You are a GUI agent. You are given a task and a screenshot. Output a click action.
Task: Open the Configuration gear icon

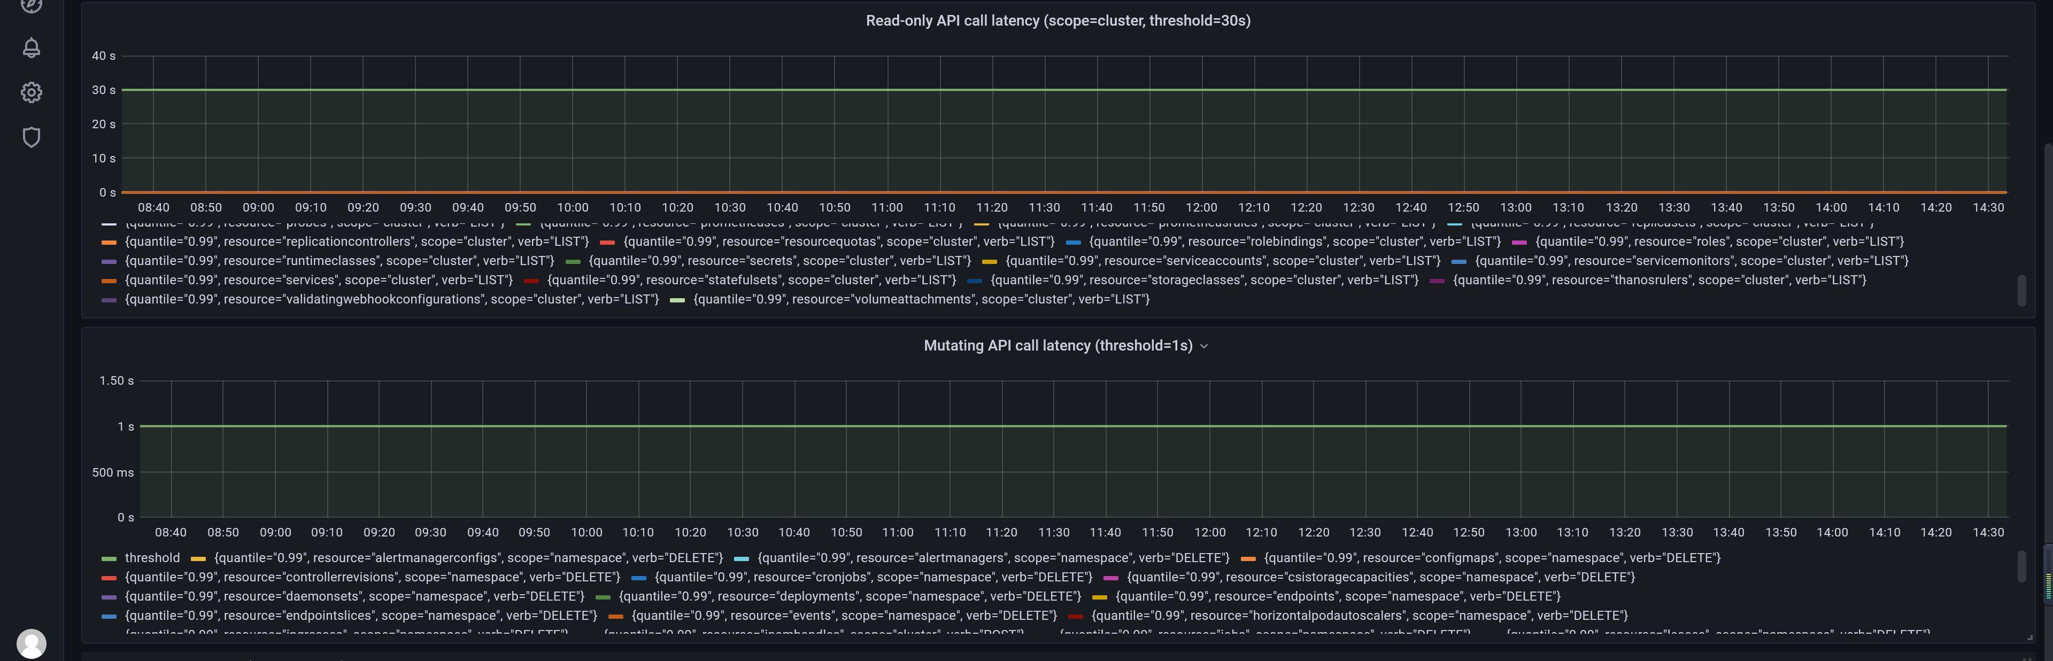tap(31, 92)
